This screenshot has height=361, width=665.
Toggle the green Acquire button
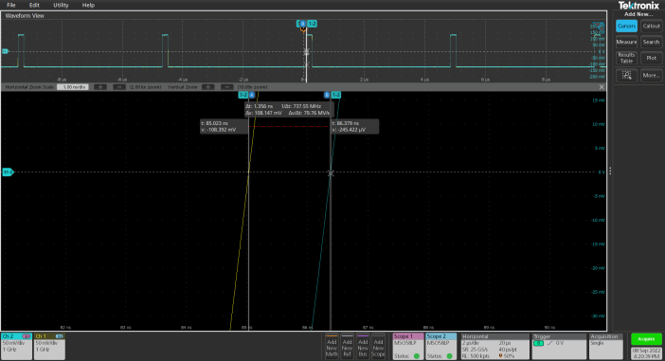click(x=646, y=339)
